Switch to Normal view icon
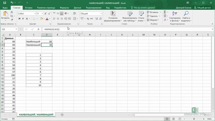 167,119
